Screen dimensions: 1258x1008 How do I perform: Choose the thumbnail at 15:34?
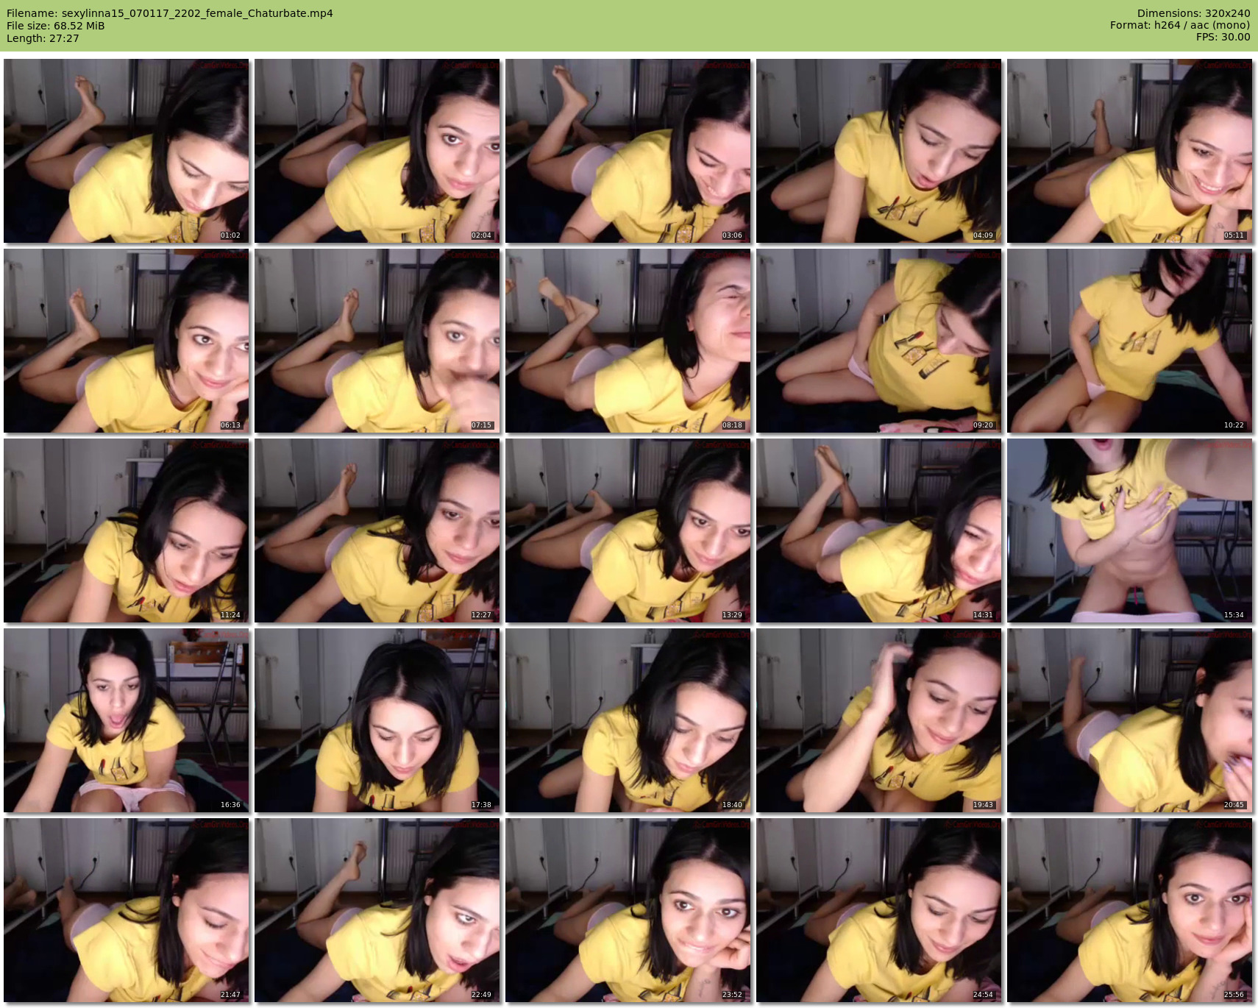click(1130, 530)
